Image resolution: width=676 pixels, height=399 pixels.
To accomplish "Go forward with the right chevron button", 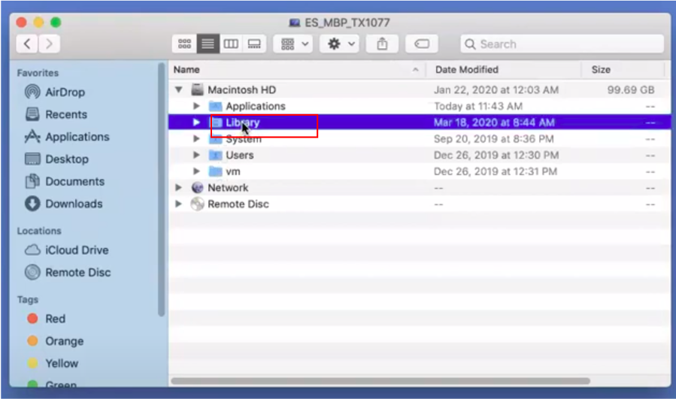I will 49,44.
